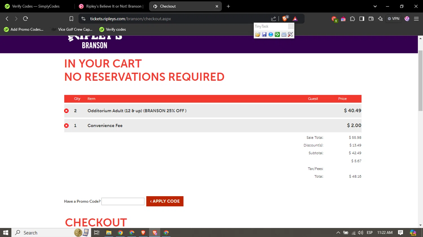The height and width of the screenshot is (237, 423).
Task: Open Extensions puzzle menu
Action: tap(352, 19)
